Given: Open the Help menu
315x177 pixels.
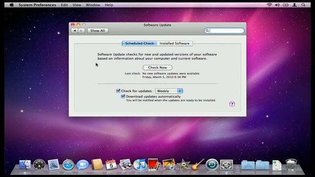Looking at the screenshot, I should tap(109, 5).
